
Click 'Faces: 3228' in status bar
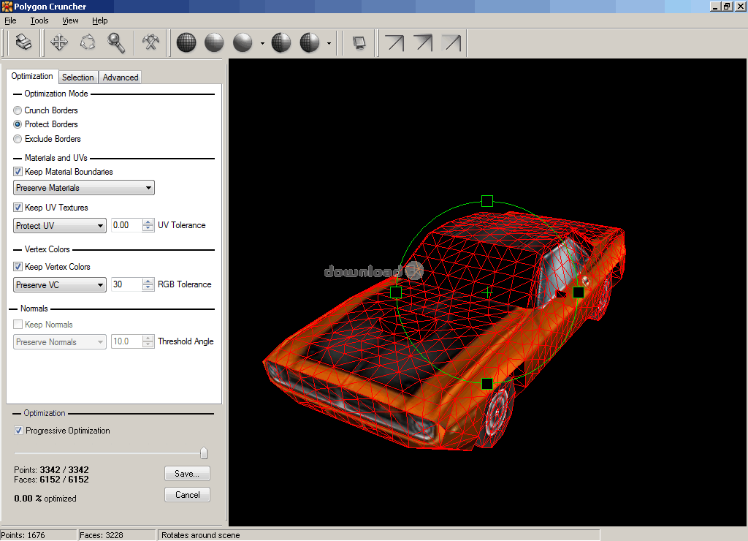(101, 535)
